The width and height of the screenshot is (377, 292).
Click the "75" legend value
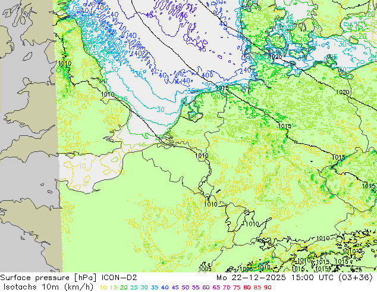237,287
